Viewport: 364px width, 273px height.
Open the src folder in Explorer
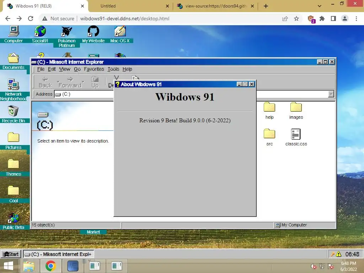point(269,134)
